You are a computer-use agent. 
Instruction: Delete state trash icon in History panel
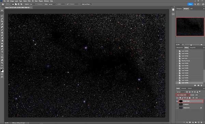tap(201, 85)
